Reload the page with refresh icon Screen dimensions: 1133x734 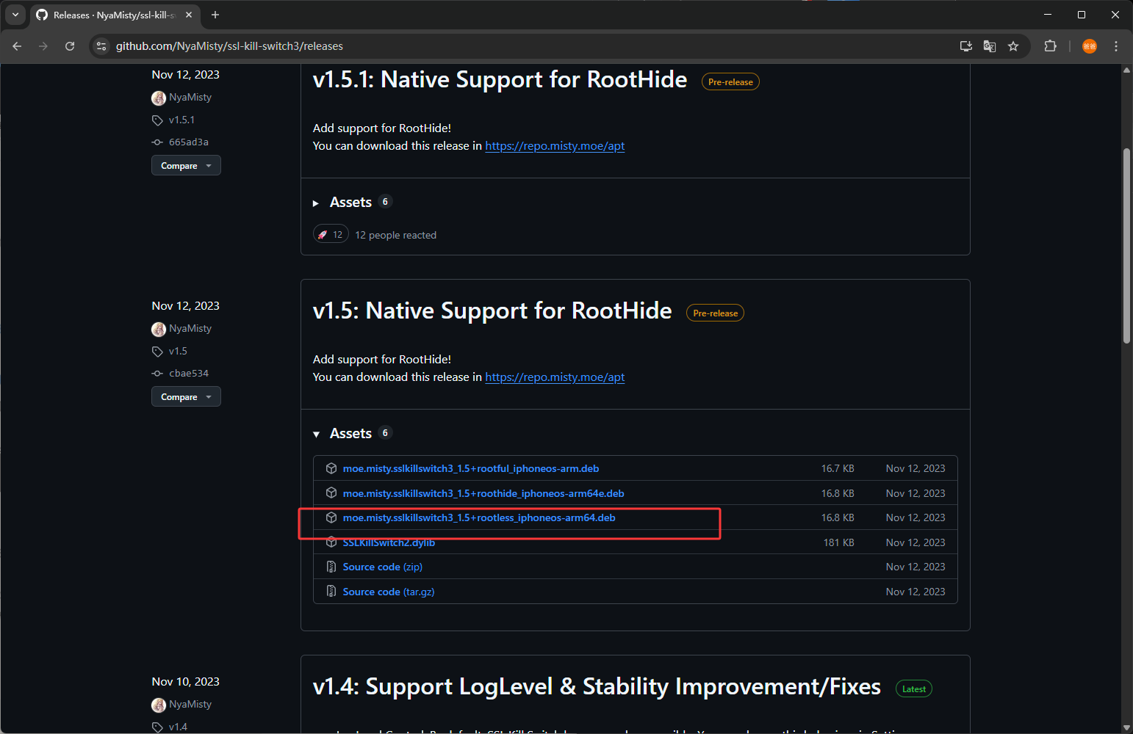(70, 46)
